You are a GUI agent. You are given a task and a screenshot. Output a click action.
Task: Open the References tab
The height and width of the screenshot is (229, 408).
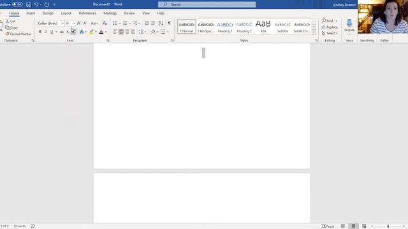coord(87,13)
